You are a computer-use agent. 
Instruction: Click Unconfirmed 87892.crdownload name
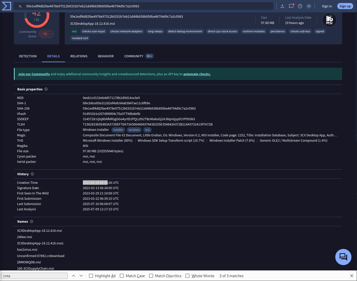pyautogui.click(x=41, y=256)
